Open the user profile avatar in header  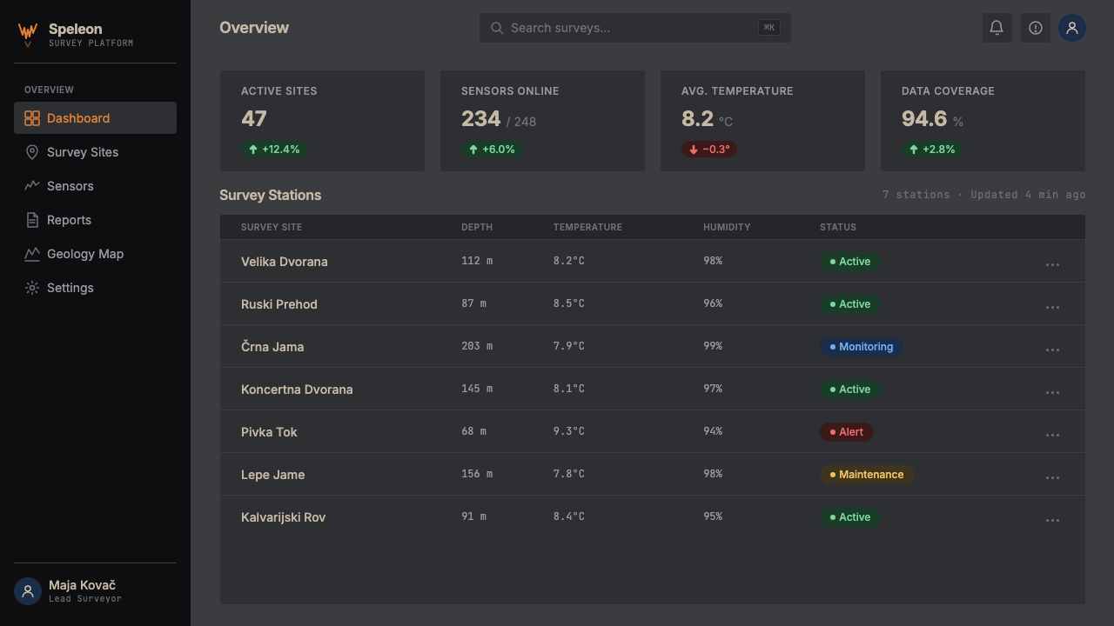(x=1072, y=28)
